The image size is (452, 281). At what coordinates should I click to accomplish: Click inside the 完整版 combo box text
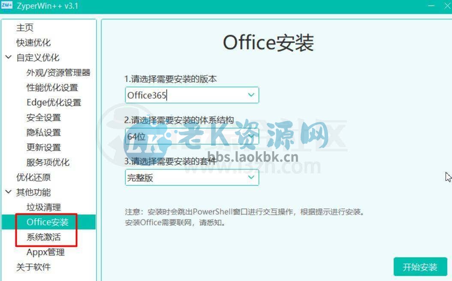[140, 178]
